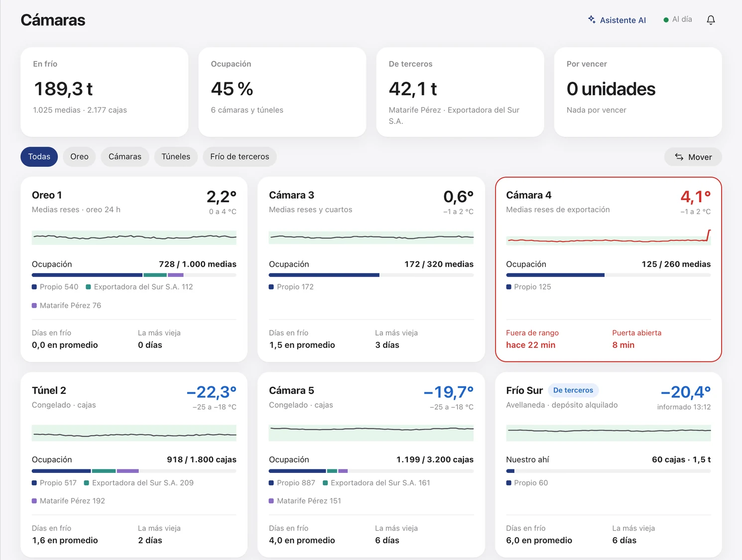This screenshot has height=560, width=742.
Task: Click the 0,6° temperature on Cámara 3
Action: tap(459, 197)
